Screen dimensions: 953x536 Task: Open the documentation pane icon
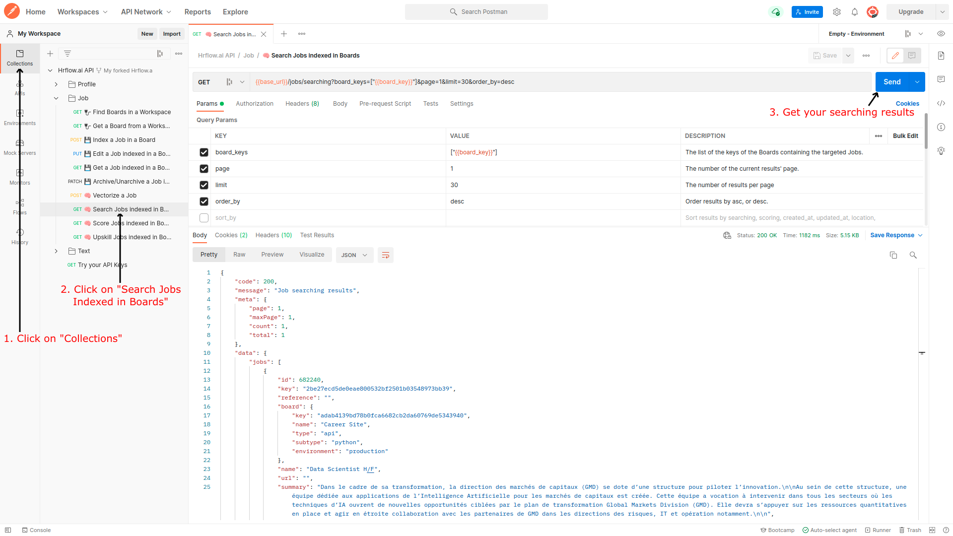(x=941, y=56)
